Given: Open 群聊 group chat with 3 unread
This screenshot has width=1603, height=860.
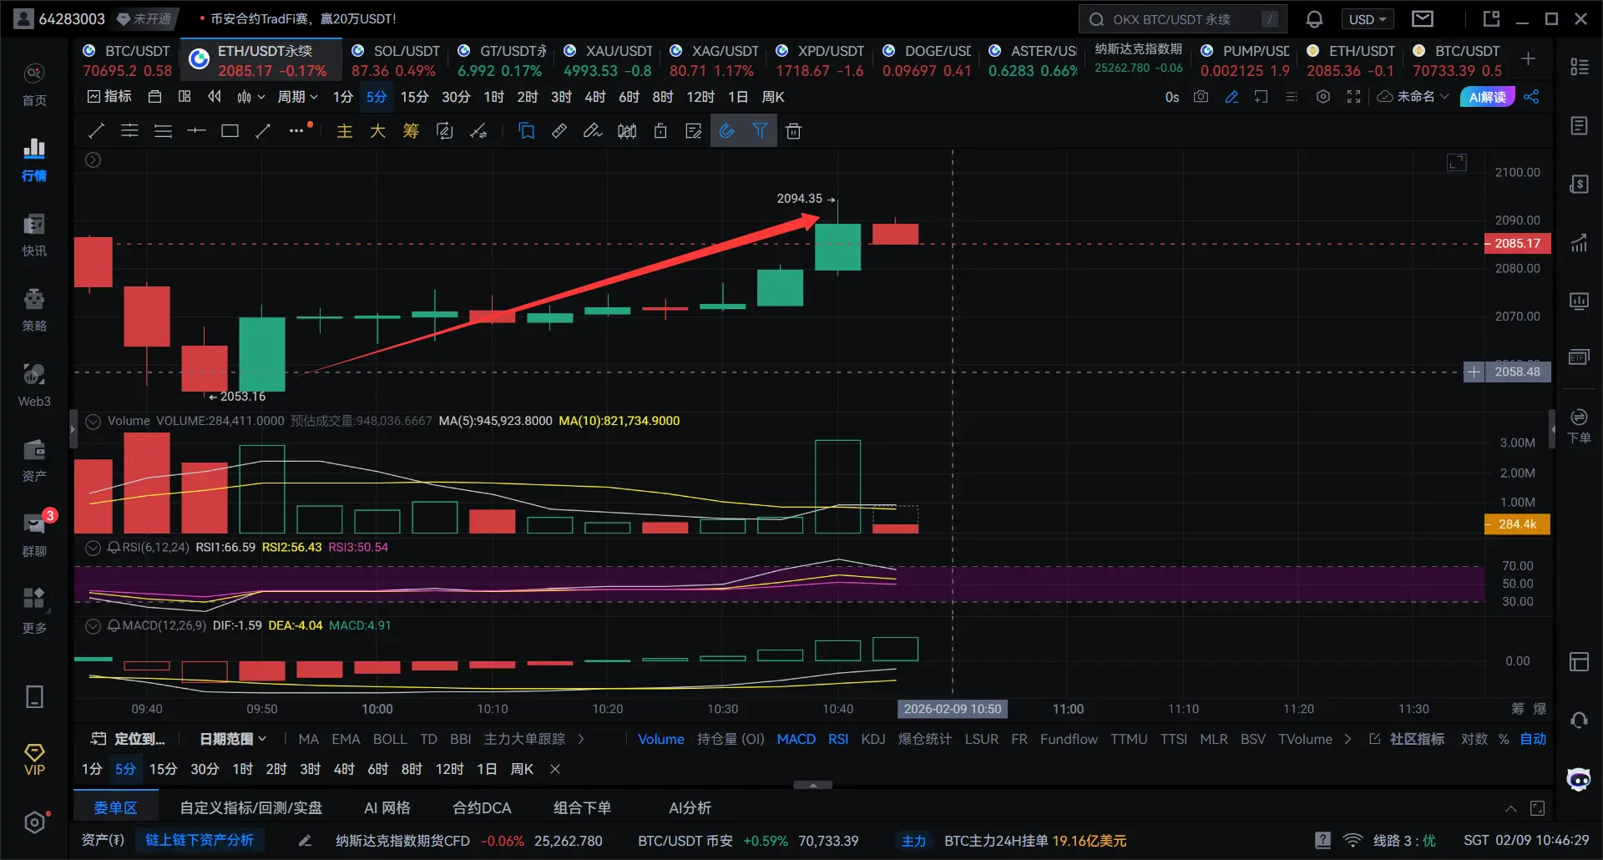Looking at the screenshot, I should (34, 534).
